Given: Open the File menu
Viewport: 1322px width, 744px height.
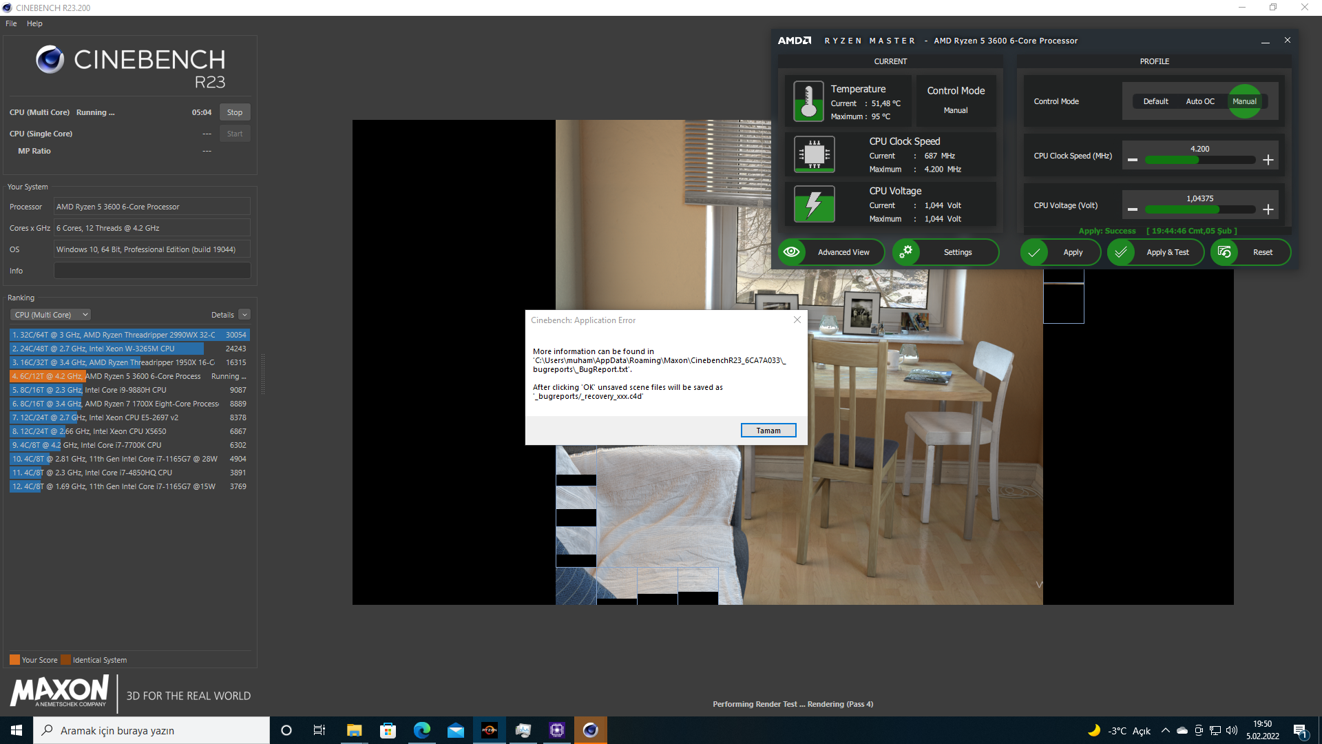Looking at the screenshot, I should [11, 23].
